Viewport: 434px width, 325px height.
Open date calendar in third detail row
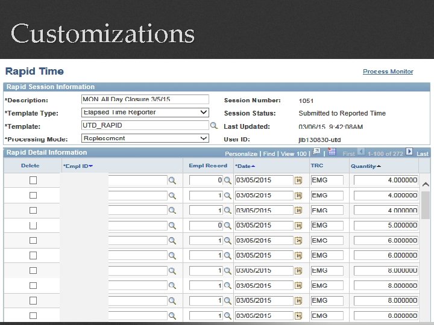tap(298, 210)
